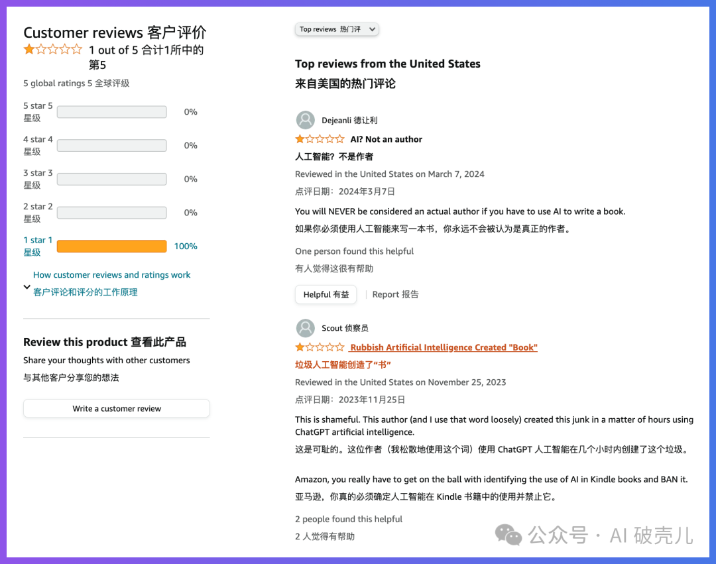Click Scout's profile avatar icon

tap(305, 328)
